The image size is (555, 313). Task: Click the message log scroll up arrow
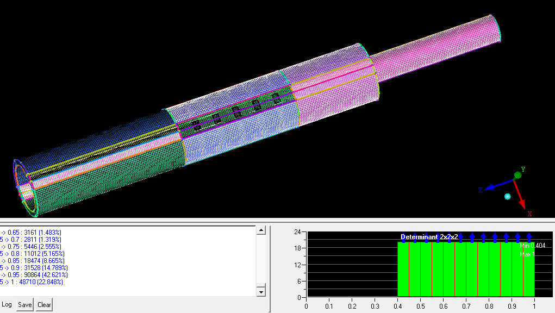pyautogui.click(x=261, y=230)
